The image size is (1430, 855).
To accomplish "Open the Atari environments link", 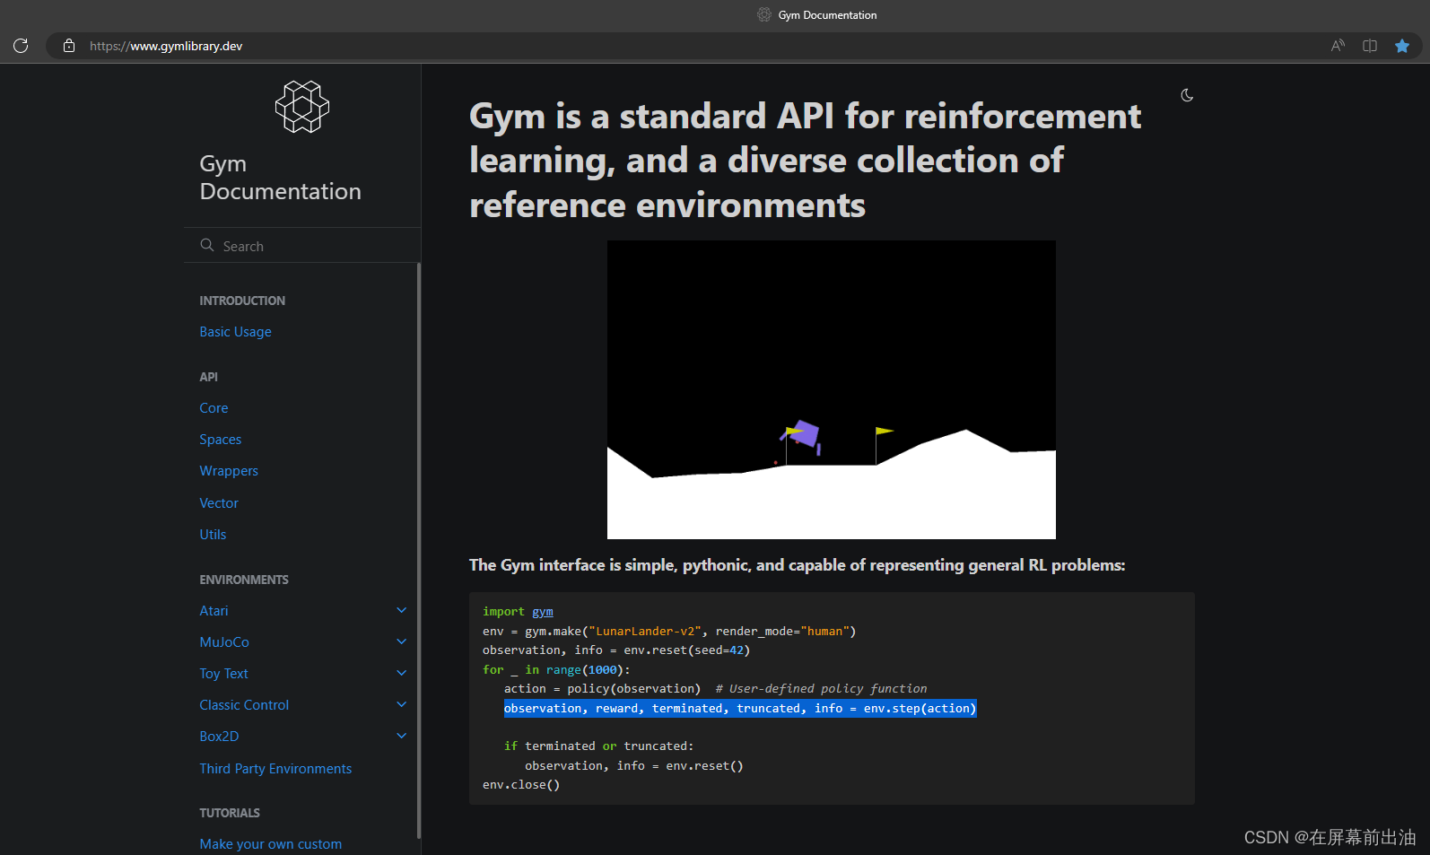I will coord(214,611).
